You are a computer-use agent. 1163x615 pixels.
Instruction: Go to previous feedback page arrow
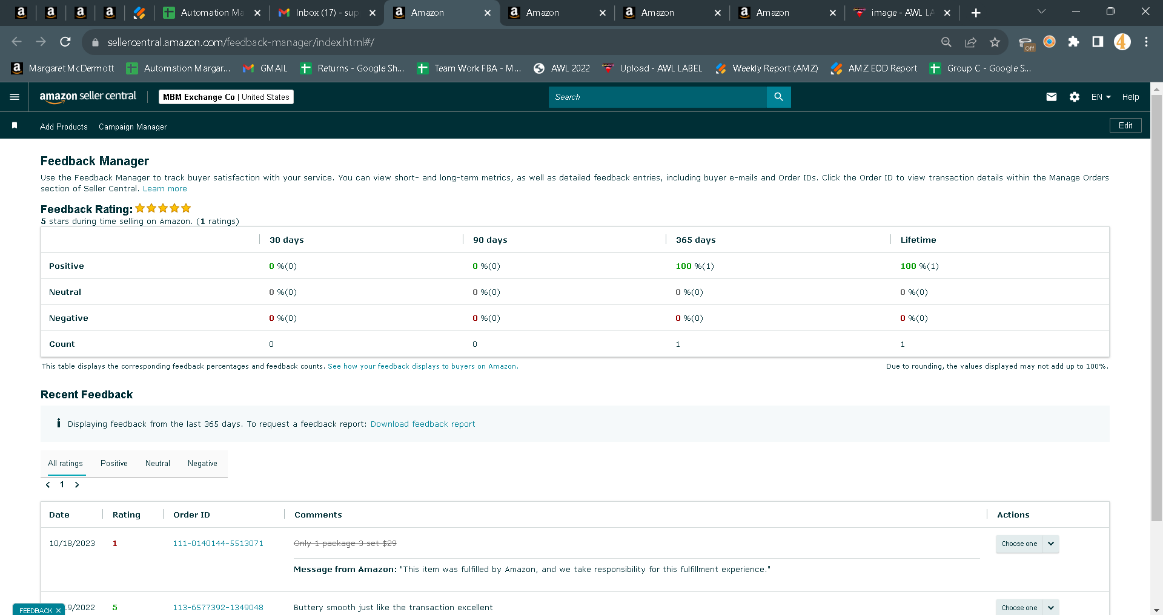point(48,485)
